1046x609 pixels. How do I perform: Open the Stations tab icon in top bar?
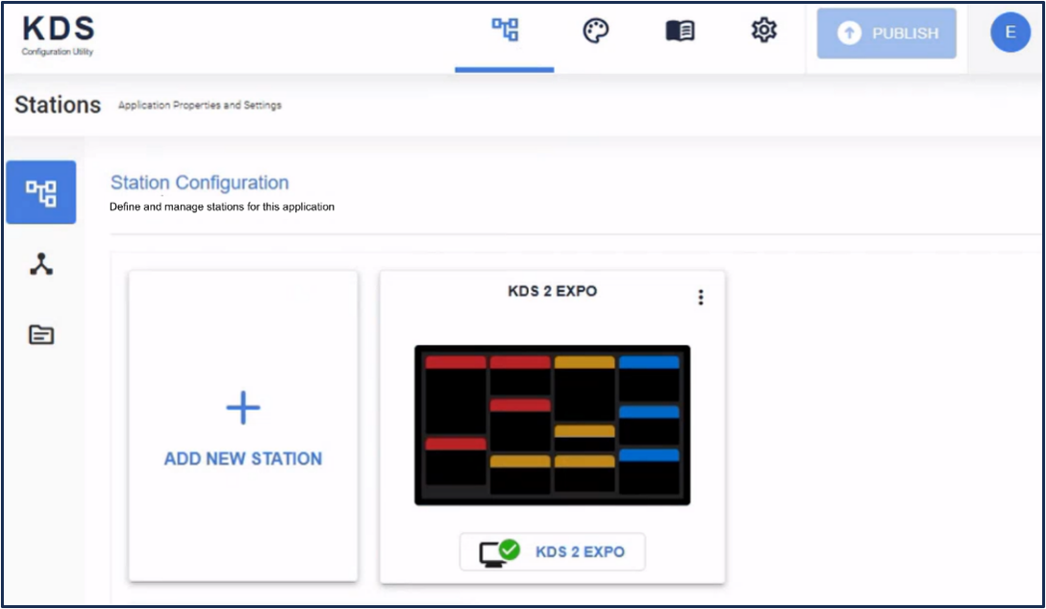pos(505,31)
